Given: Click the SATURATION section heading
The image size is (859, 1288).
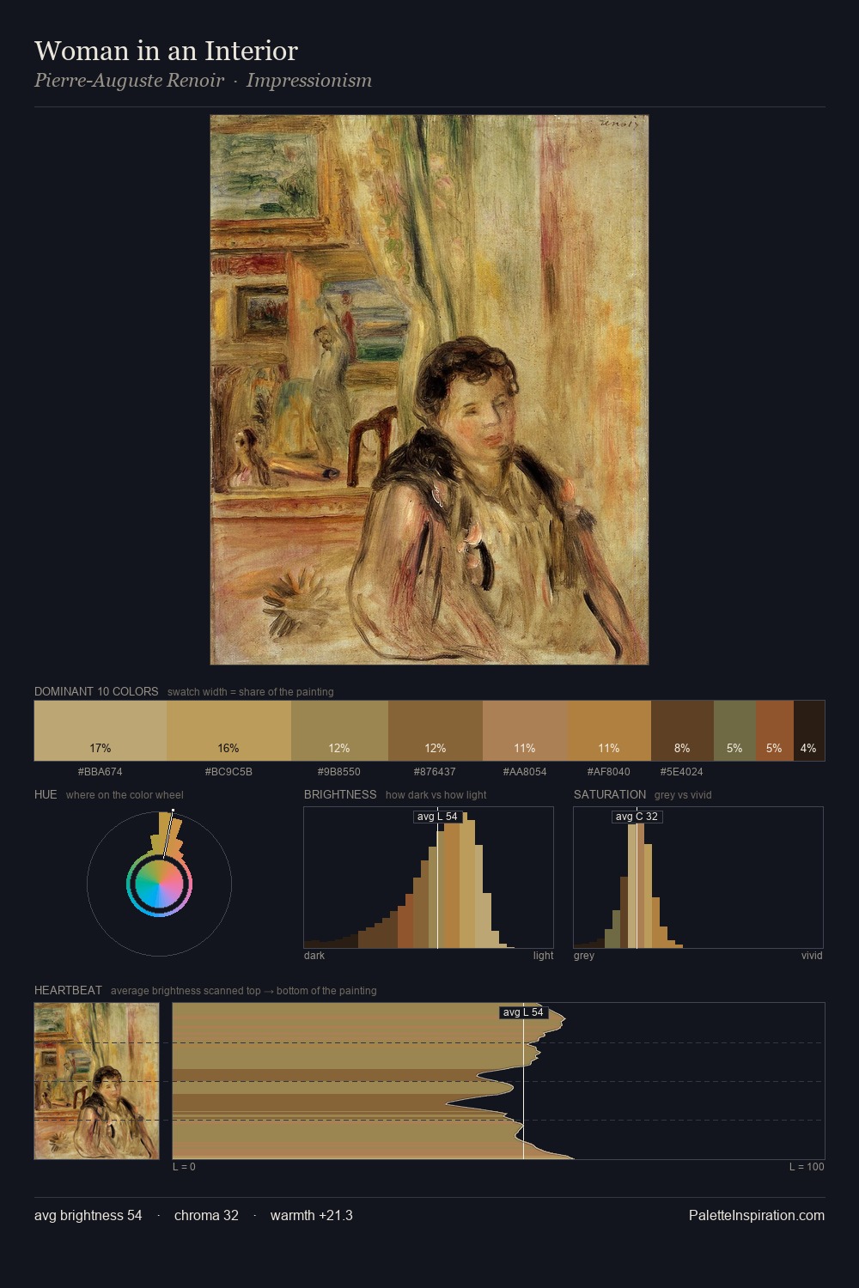Looking at the screenshot, I should pos(610,794).
